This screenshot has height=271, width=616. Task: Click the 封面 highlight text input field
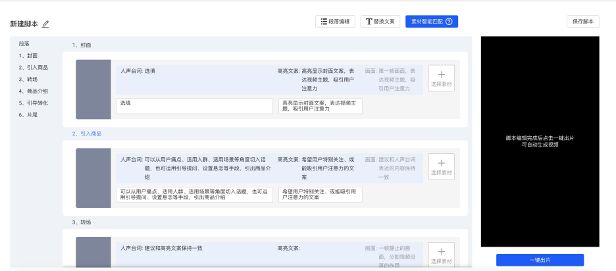pos(321,106)
